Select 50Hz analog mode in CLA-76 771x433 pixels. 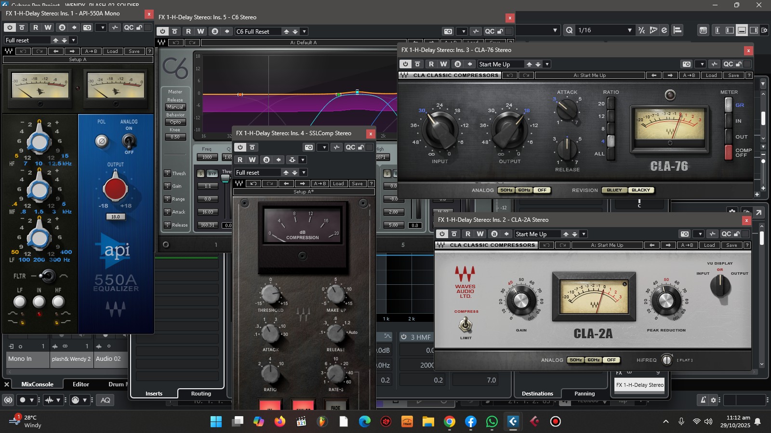[506, 190]
